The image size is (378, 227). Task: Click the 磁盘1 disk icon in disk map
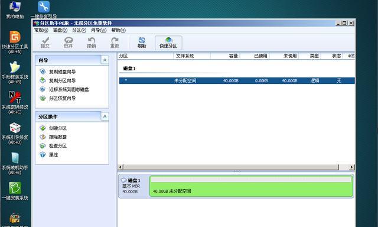pos(123,180)
